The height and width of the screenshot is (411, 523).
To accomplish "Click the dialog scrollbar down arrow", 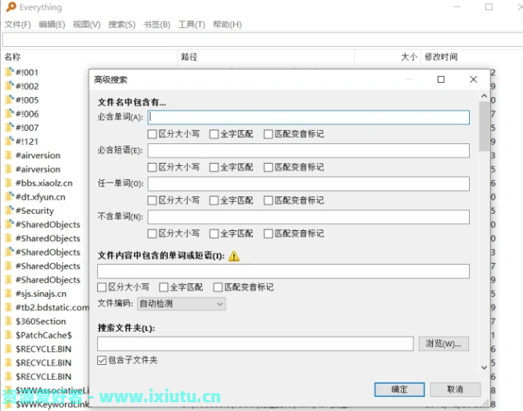I will 484,368.
